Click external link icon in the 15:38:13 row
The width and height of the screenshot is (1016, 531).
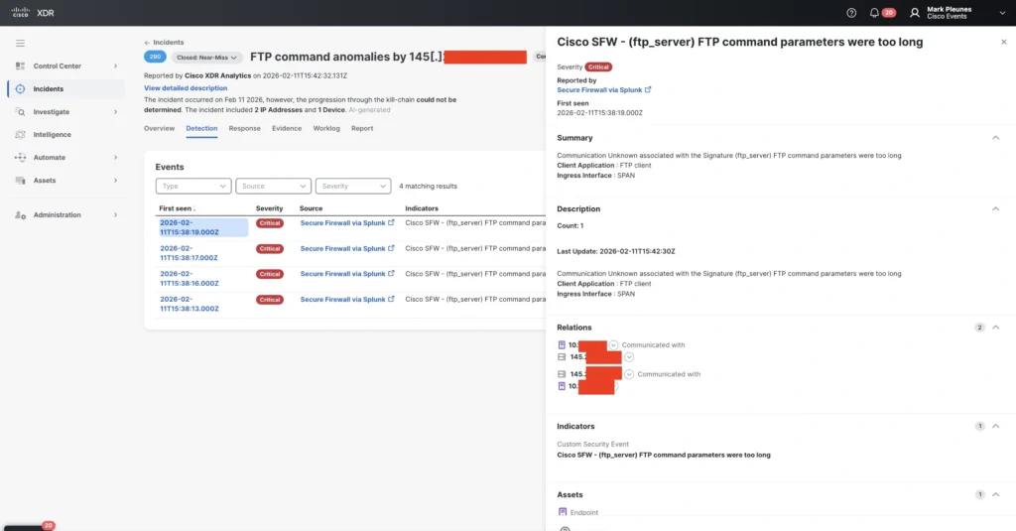pyautogui.click(x=391, y=299)
